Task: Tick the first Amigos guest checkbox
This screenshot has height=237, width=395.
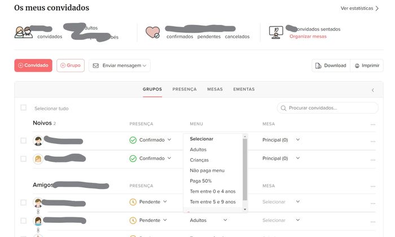Action: click(x=24, y=203)
